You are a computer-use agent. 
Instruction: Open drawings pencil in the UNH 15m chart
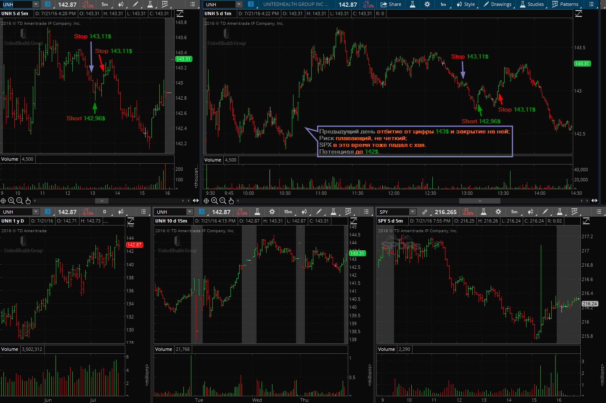click(319, 212)
